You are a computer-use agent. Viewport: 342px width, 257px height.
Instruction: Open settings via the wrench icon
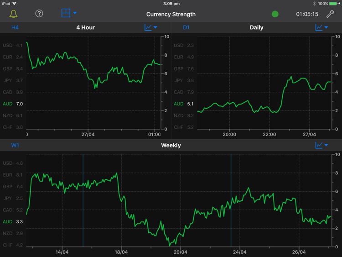[x=330, y=14]
